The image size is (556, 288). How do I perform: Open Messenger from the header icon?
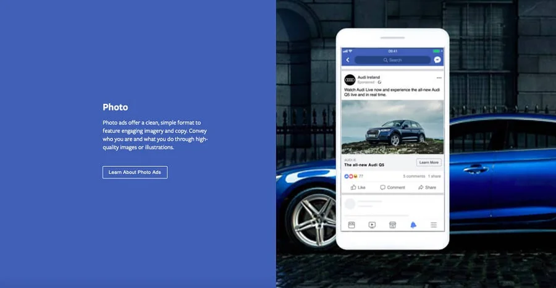point(437,60)
